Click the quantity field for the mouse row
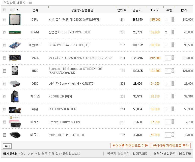The width and height of the screenshot is (195, 162). [168, 135]
